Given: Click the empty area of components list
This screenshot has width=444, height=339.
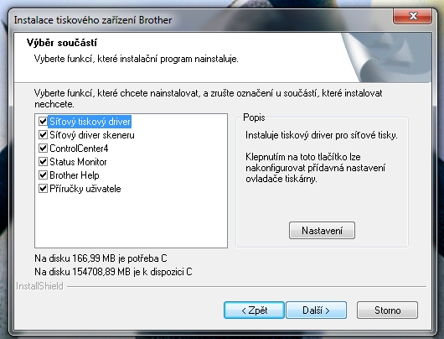Looking at the screenshot, I should coord(131,222).
